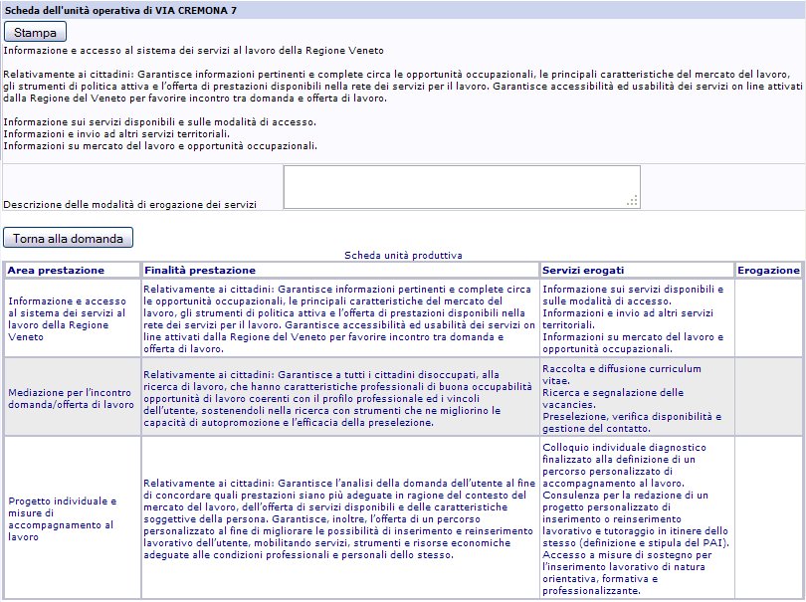Click the text area resize handle
Screen dimensions: 806x602
(631, 201)
